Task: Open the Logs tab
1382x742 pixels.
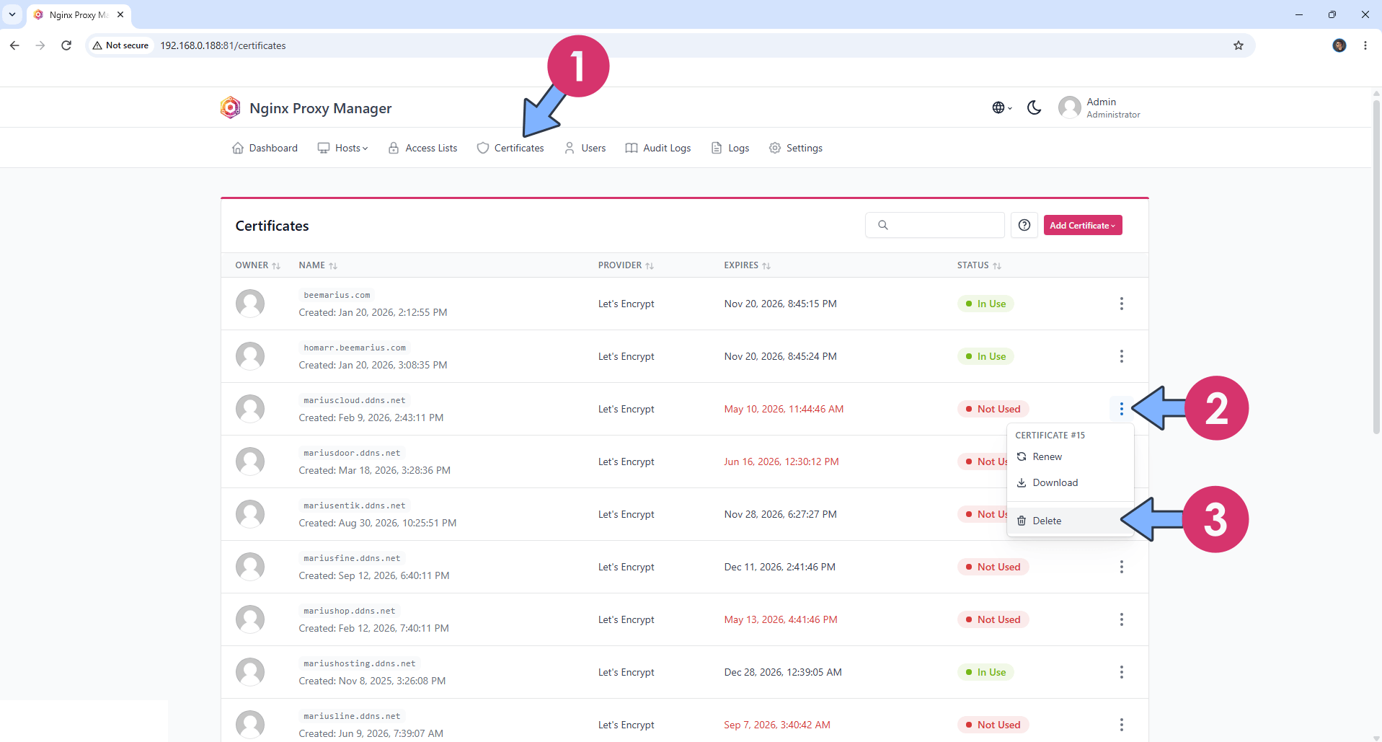Action: click(730, 148)
